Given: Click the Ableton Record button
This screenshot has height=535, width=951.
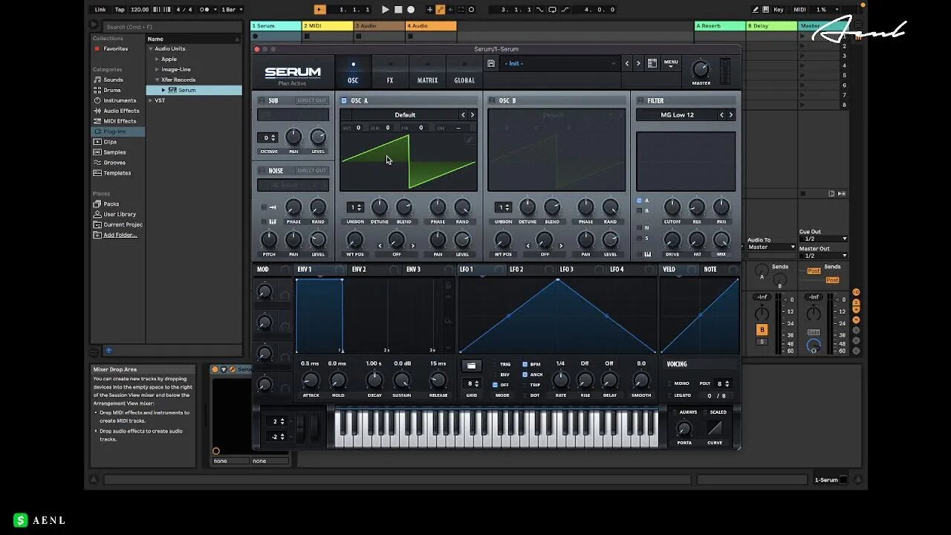Looking at the screenshot, I should click(410, 10).
